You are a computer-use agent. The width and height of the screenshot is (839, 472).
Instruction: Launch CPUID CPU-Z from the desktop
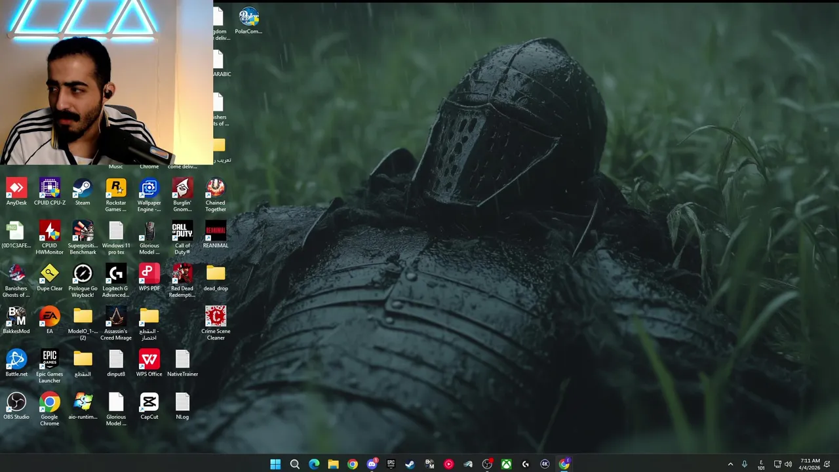pyautogui.click(x=50, y=192)
